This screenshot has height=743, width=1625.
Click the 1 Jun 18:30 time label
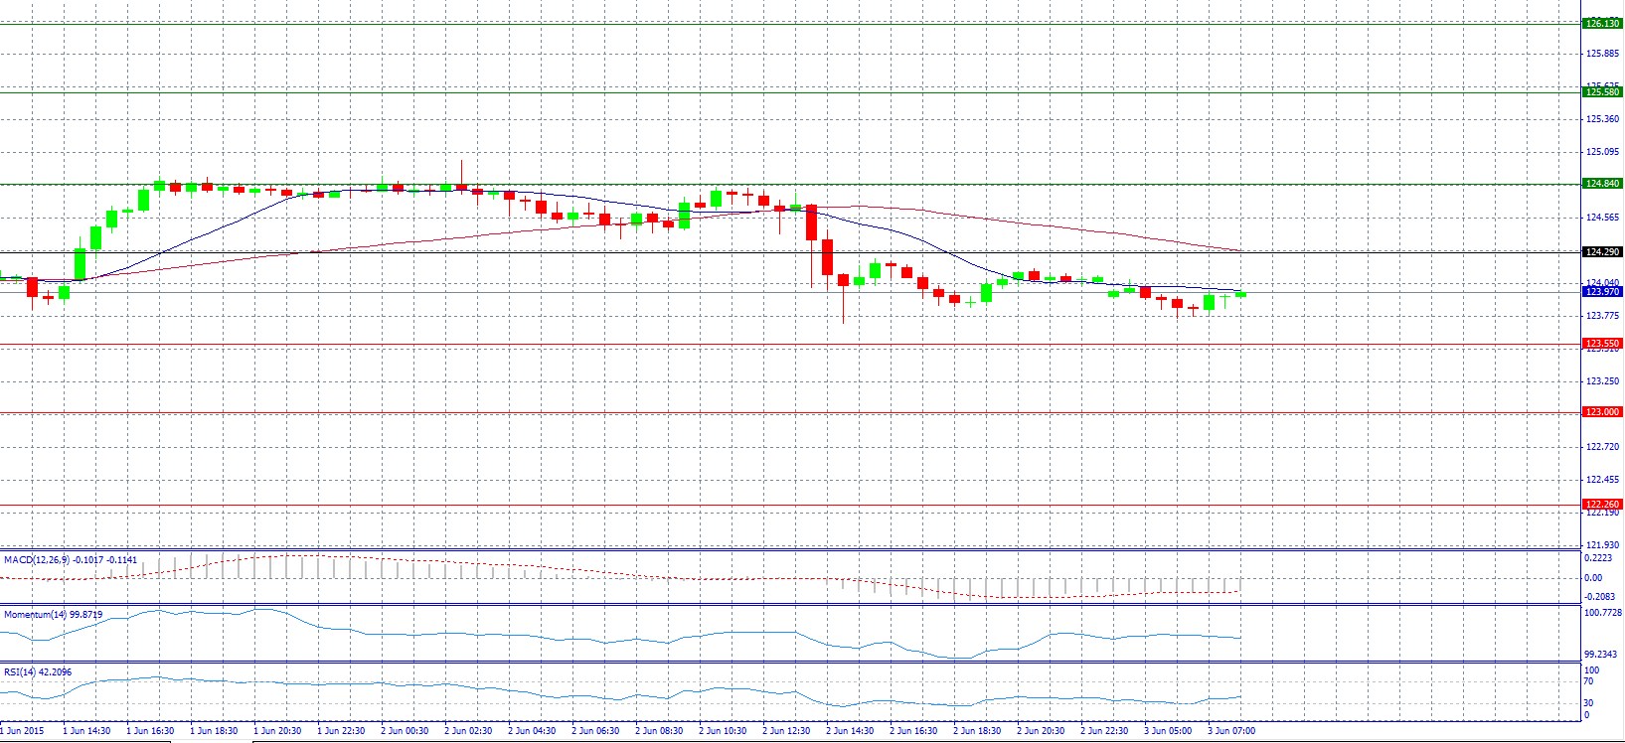coord(214,731)
